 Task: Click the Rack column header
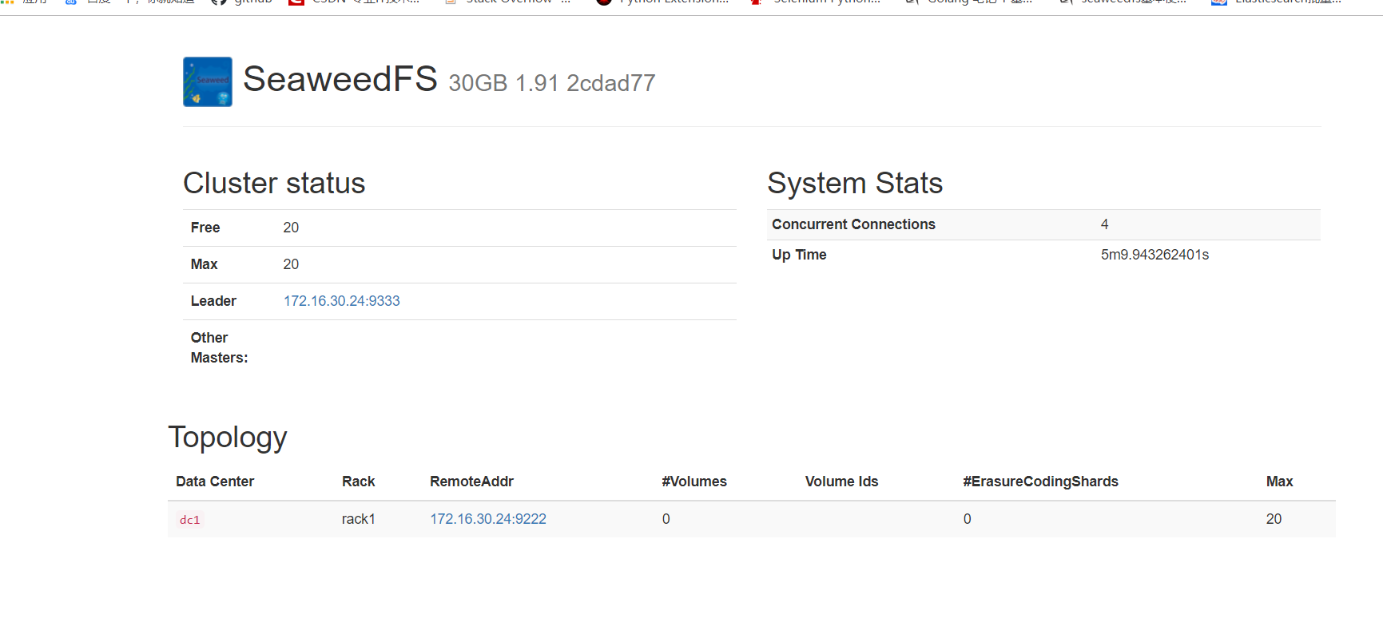click(x=358, y=481)
